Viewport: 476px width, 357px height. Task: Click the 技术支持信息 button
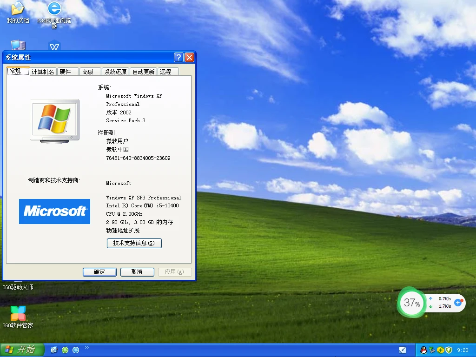134,243
